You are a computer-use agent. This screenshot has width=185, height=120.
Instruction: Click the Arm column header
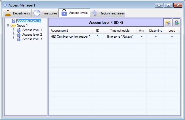tap(142, 31)
